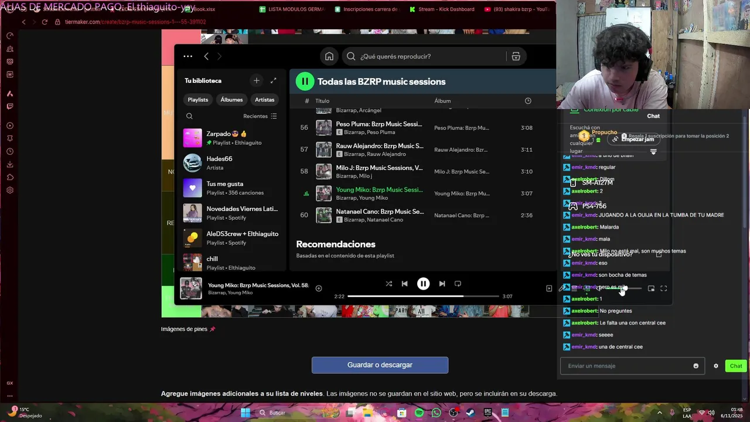
Task: Open the Zarpado playlist
Action: click(x=231, y=138)
